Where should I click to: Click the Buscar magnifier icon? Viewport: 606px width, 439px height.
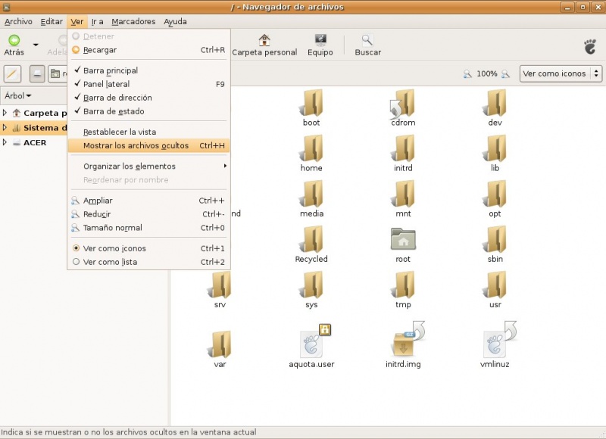[367, 40]
